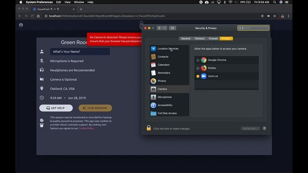Click the cloud upload menu bar icon
The image size is (308, 173).
click(x=206, y=2)
